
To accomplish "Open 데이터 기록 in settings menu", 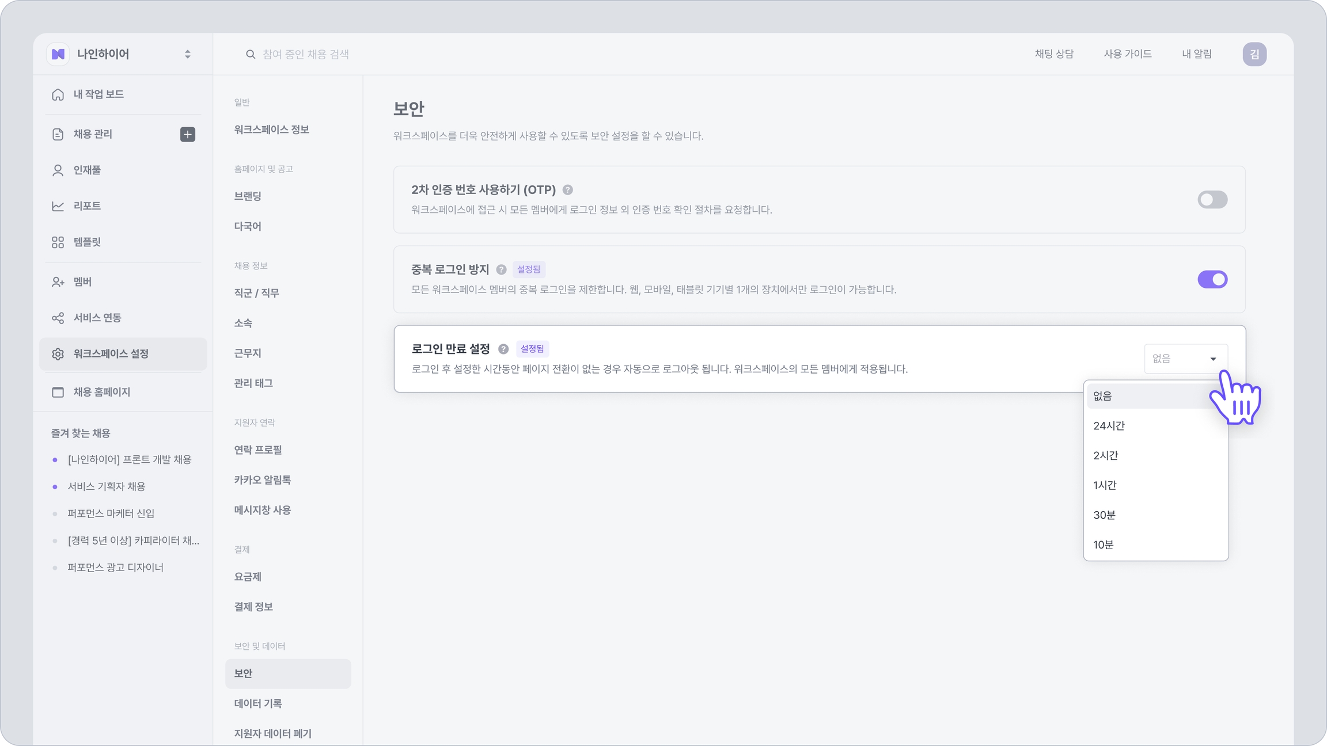I will point(258,703).
